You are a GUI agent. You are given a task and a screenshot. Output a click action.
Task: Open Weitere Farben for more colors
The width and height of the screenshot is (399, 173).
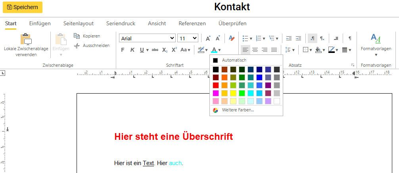[238, 110]
